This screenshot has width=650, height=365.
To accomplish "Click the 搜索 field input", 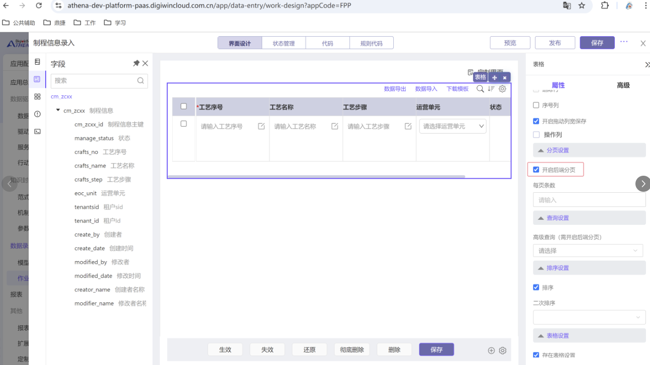I will 99,80.
